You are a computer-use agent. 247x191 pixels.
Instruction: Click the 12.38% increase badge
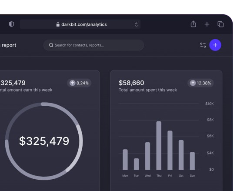click(200, 83)
